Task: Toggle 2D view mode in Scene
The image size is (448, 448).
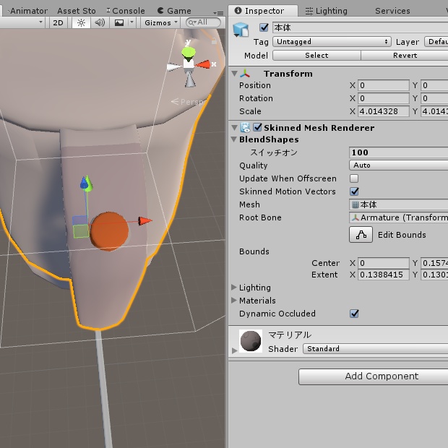Action: pos(58,22)
